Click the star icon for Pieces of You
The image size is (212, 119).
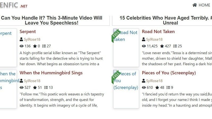[157, 88]
